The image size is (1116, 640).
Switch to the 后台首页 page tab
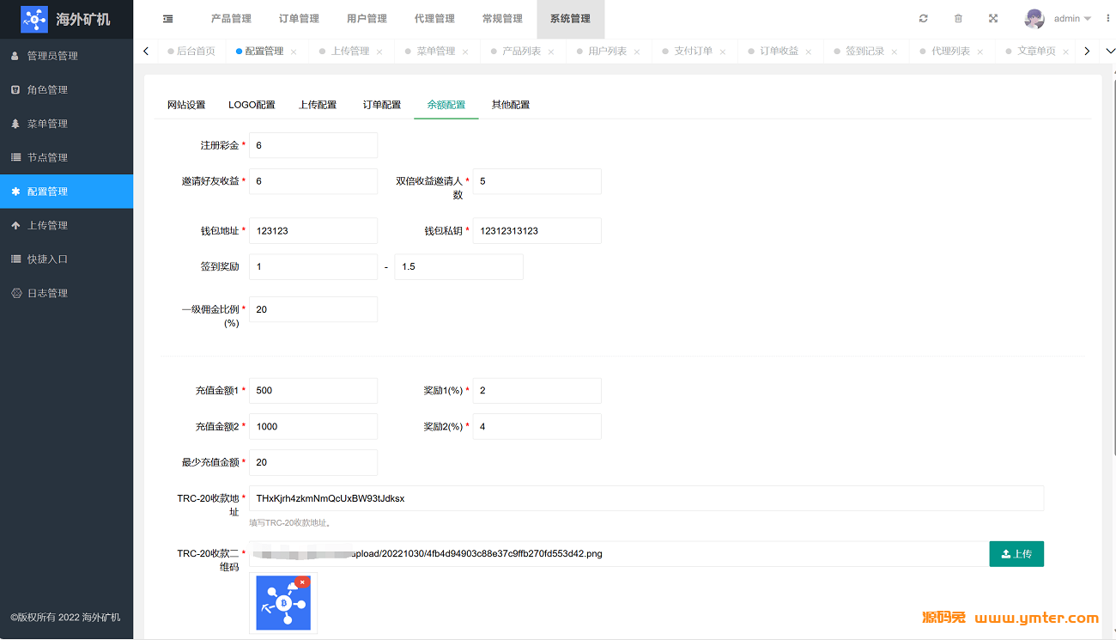[191, 51]
